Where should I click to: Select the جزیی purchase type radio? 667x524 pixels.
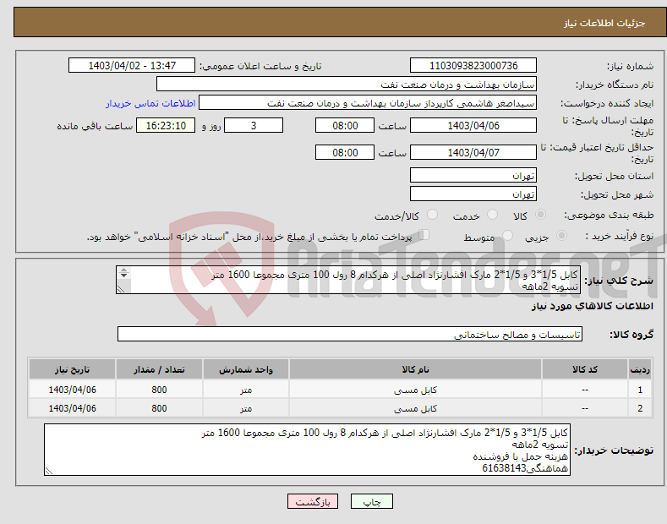click(x=561, y=236)
